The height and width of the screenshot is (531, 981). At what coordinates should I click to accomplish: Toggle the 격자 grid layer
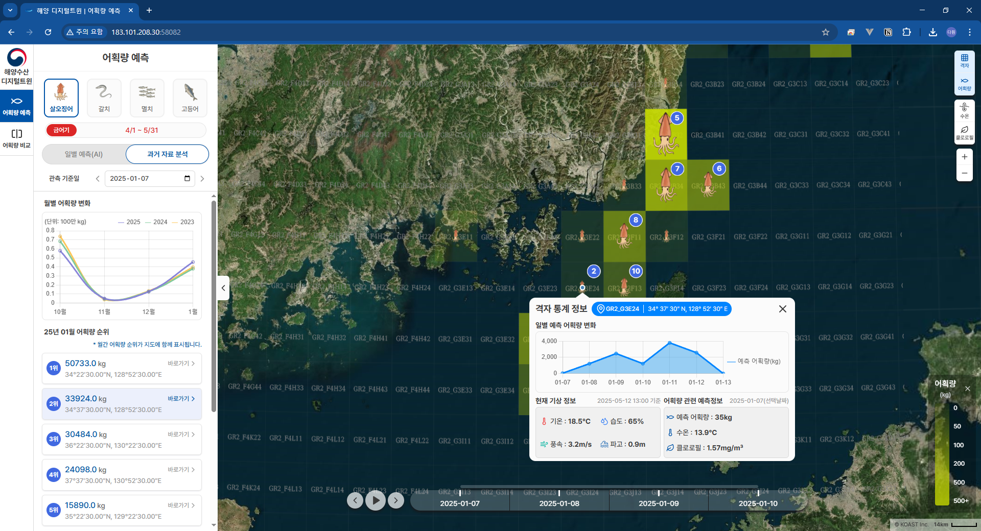point(964,61)
